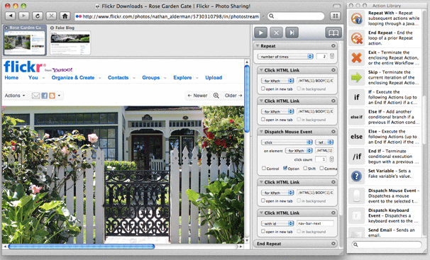Click the browser home icon

tap(65, 16)
